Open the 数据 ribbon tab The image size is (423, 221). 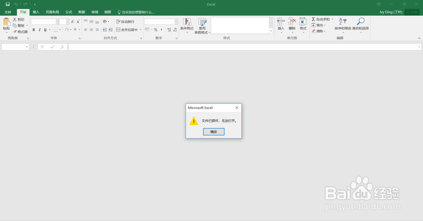[x=82, y=12]
